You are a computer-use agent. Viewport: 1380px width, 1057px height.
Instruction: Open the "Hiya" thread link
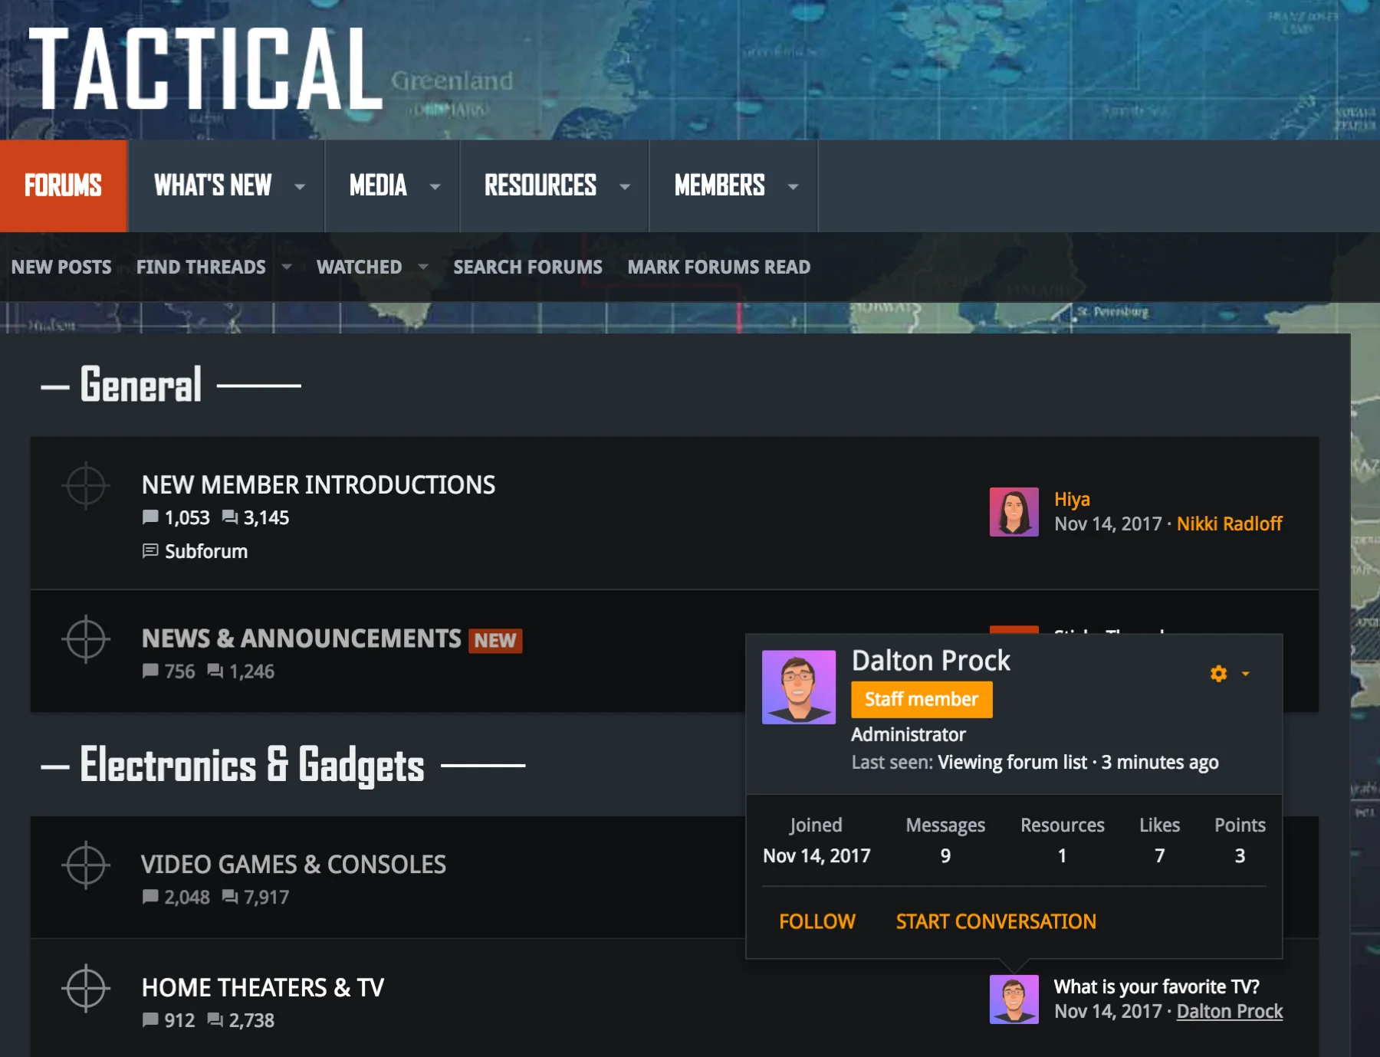click(1071, 499)
